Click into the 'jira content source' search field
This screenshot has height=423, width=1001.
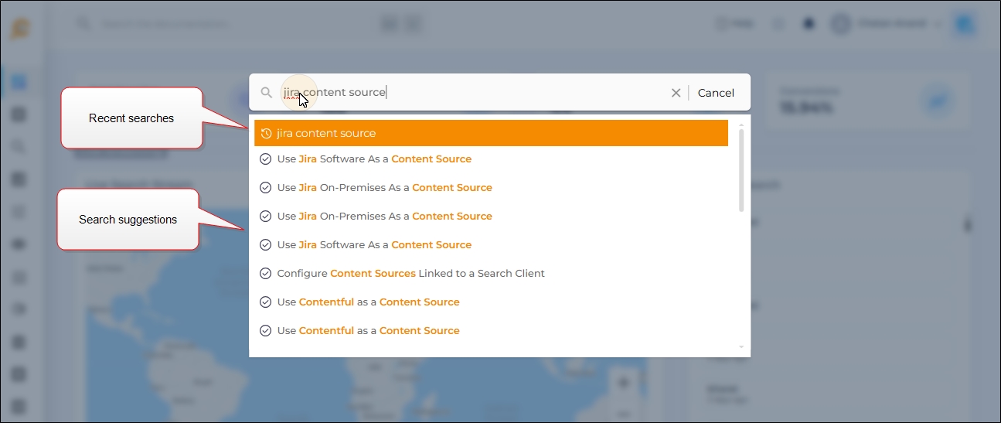coord(464,93)
